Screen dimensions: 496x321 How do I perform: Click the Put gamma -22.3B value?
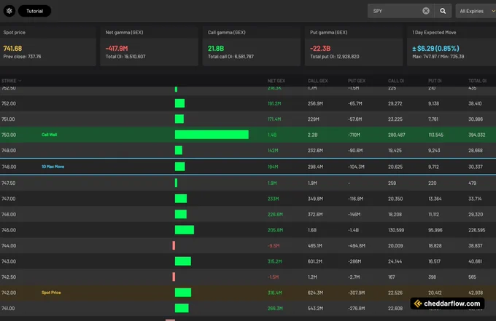tap(320, 48)
